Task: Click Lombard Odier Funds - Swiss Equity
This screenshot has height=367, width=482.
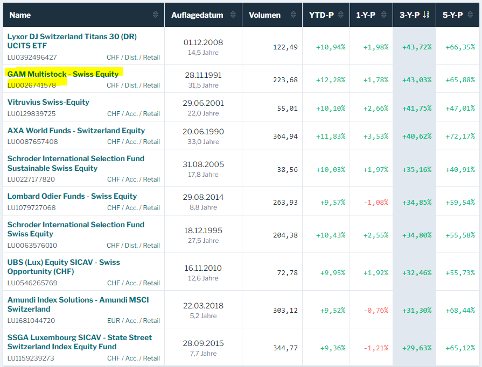Action: tap(72, 196)
